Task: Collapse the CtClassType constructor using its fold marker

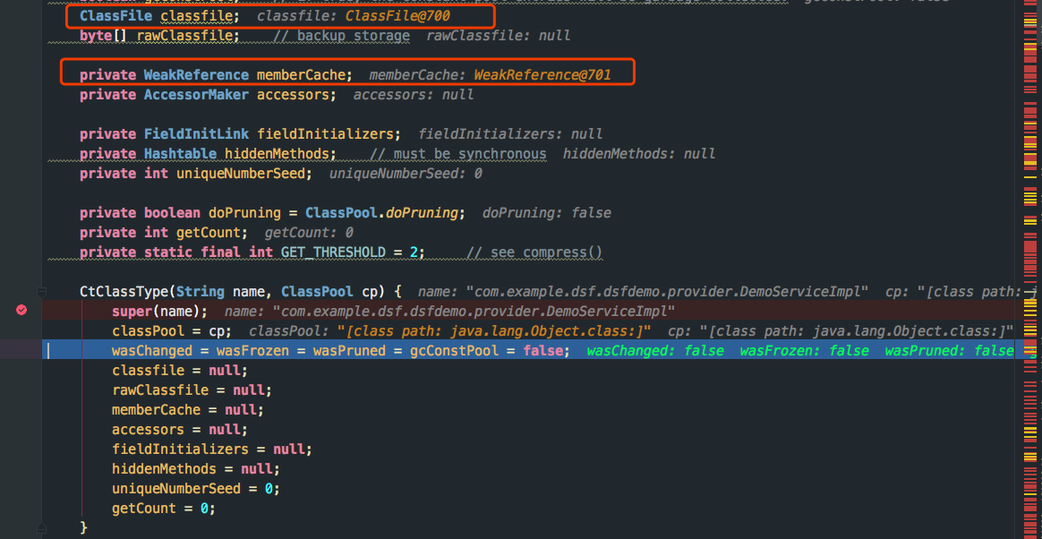Action: 39,291
